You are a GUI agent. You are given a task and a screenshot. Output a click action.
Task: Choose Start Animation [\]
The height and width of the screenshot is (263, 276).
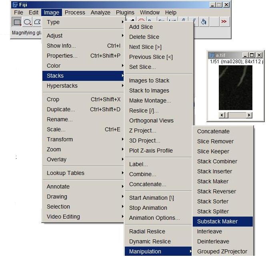(158, 198)
